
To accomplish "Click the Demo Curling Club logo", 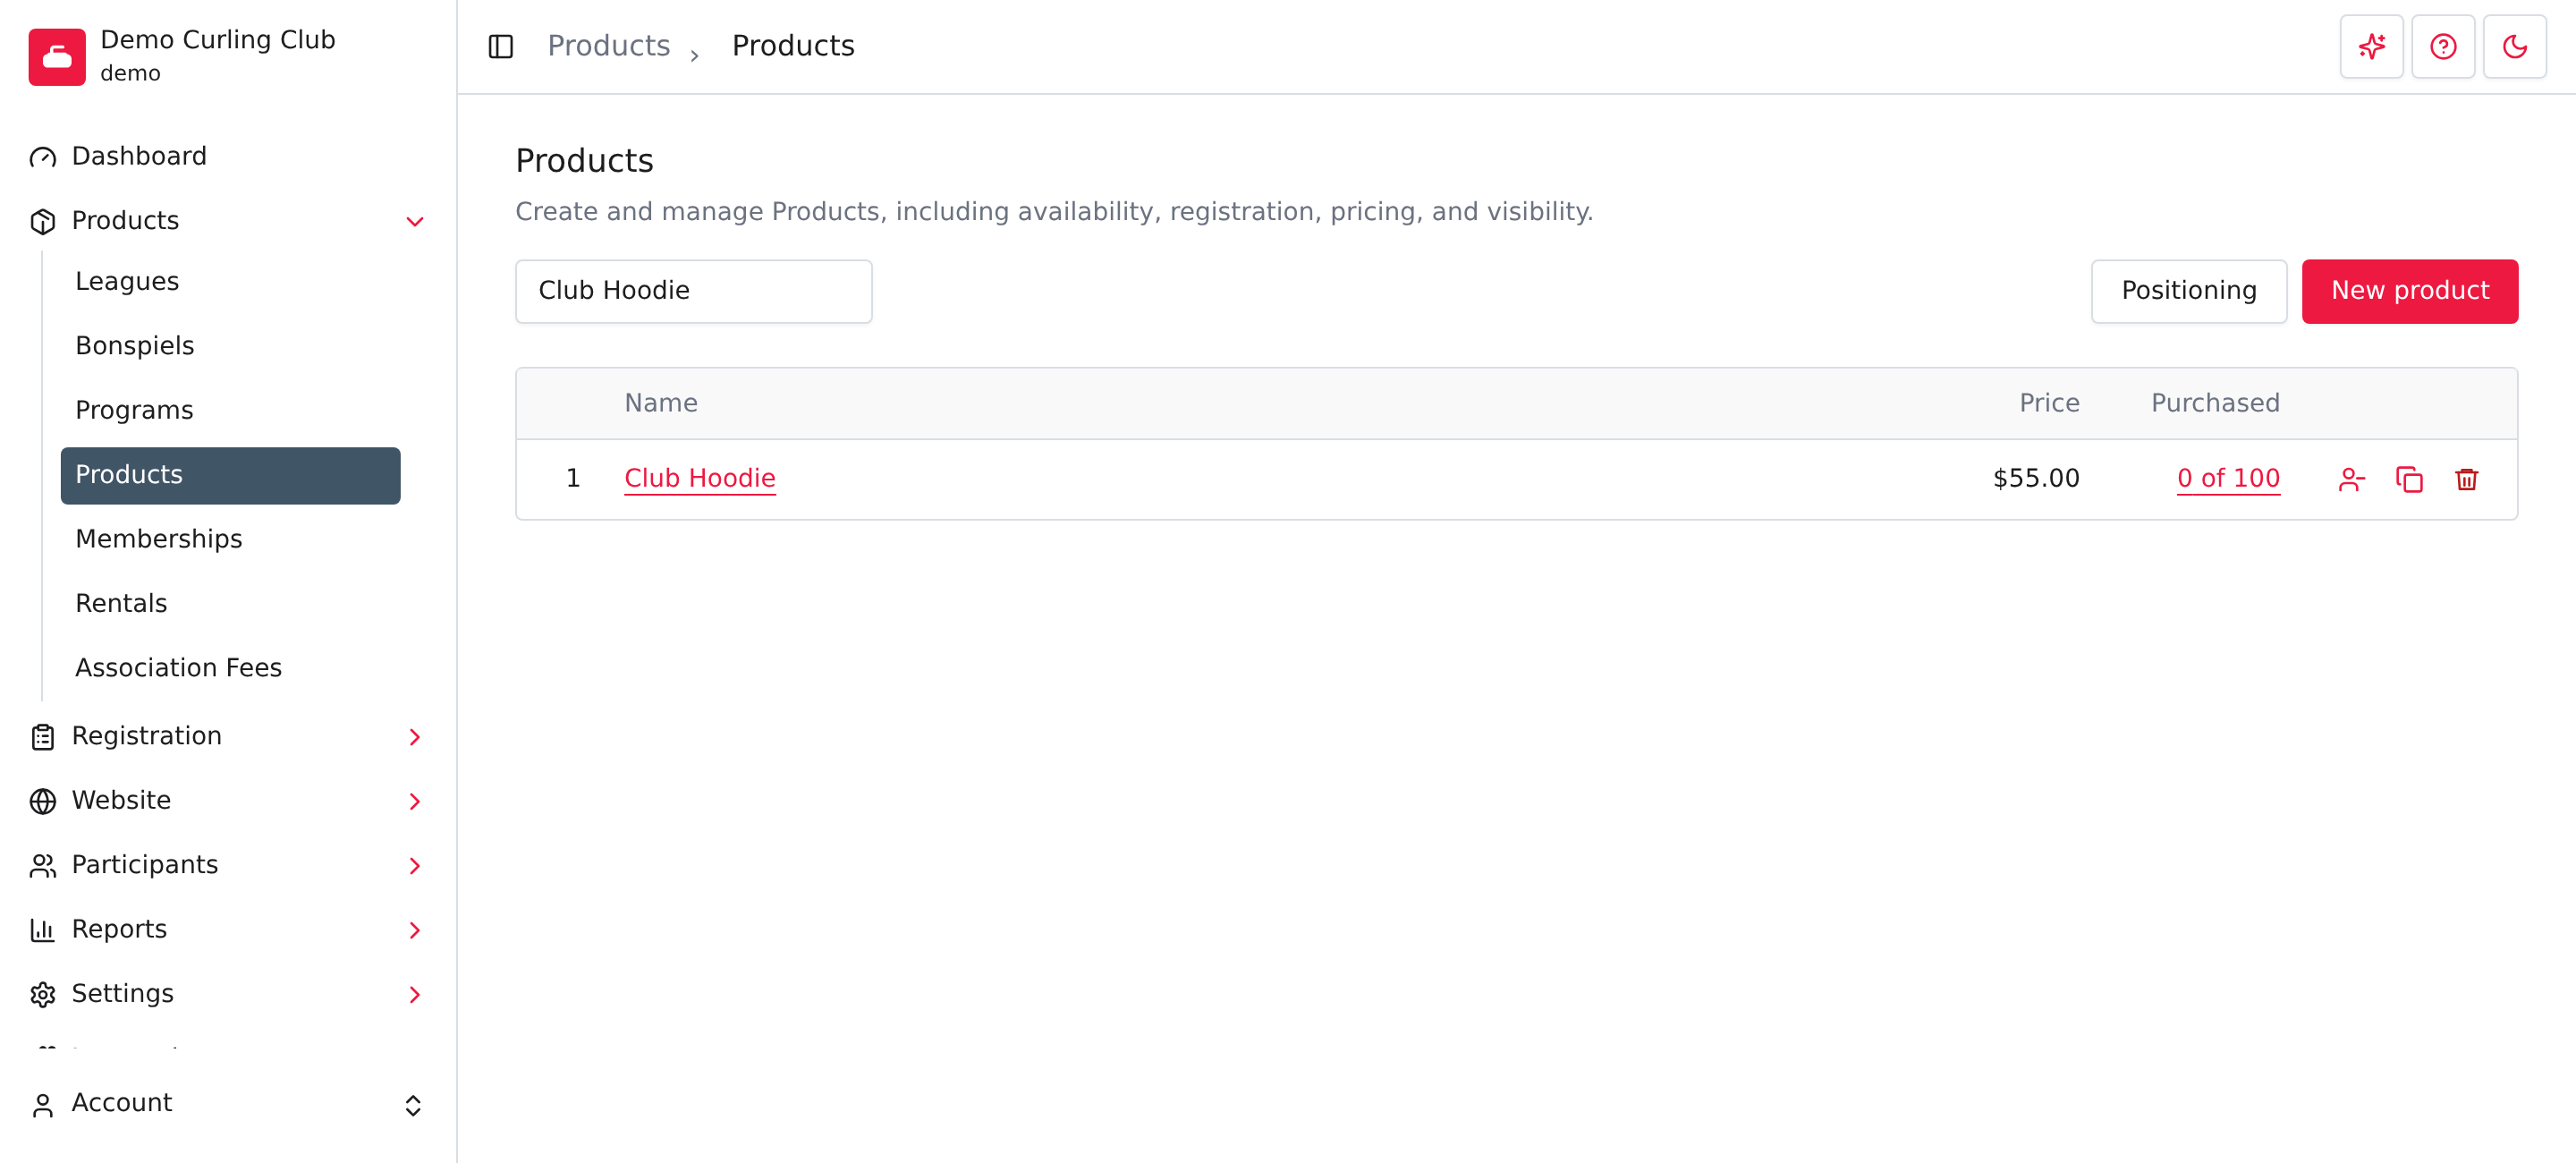I will point(57,57).
